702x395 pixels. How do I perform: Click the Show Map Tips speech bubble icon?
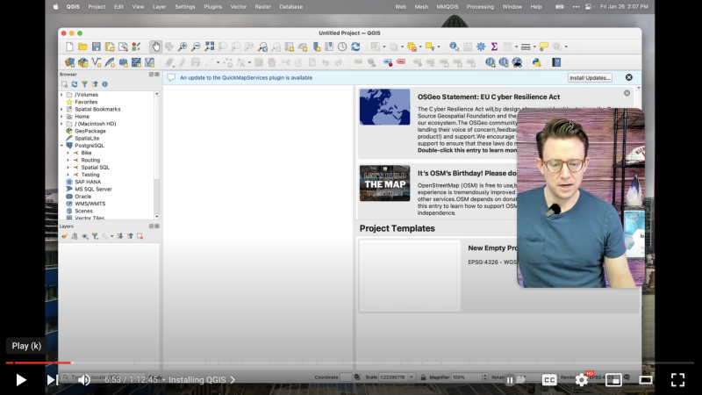(x=543, y=47)
